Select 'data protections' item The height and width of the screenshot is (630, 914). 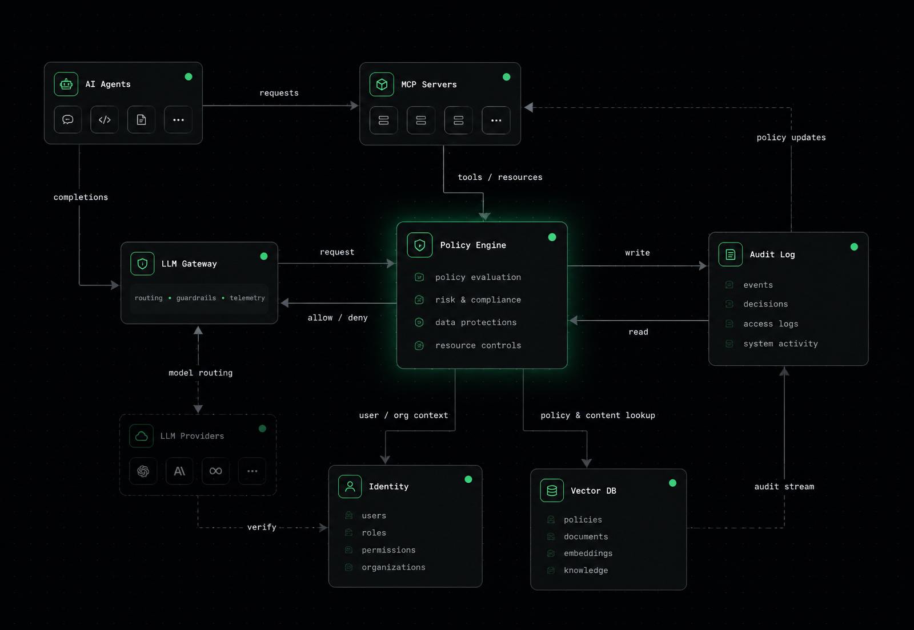(476, 322)
